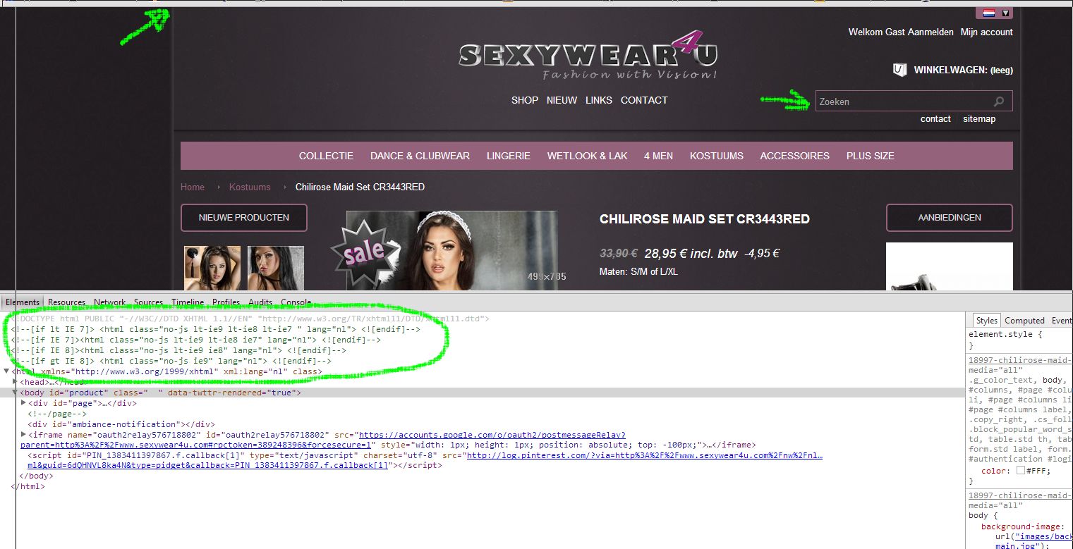Image resolution: width=1073 pixels, height=549 pixels.
Task: Open the second new product thumbnail
Action: [276, 268]
